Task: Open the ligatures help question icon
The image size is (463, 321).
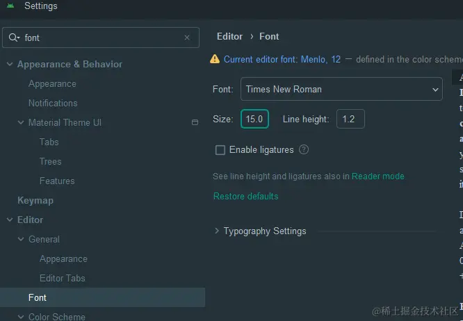Action: click(x=304, y=149)
